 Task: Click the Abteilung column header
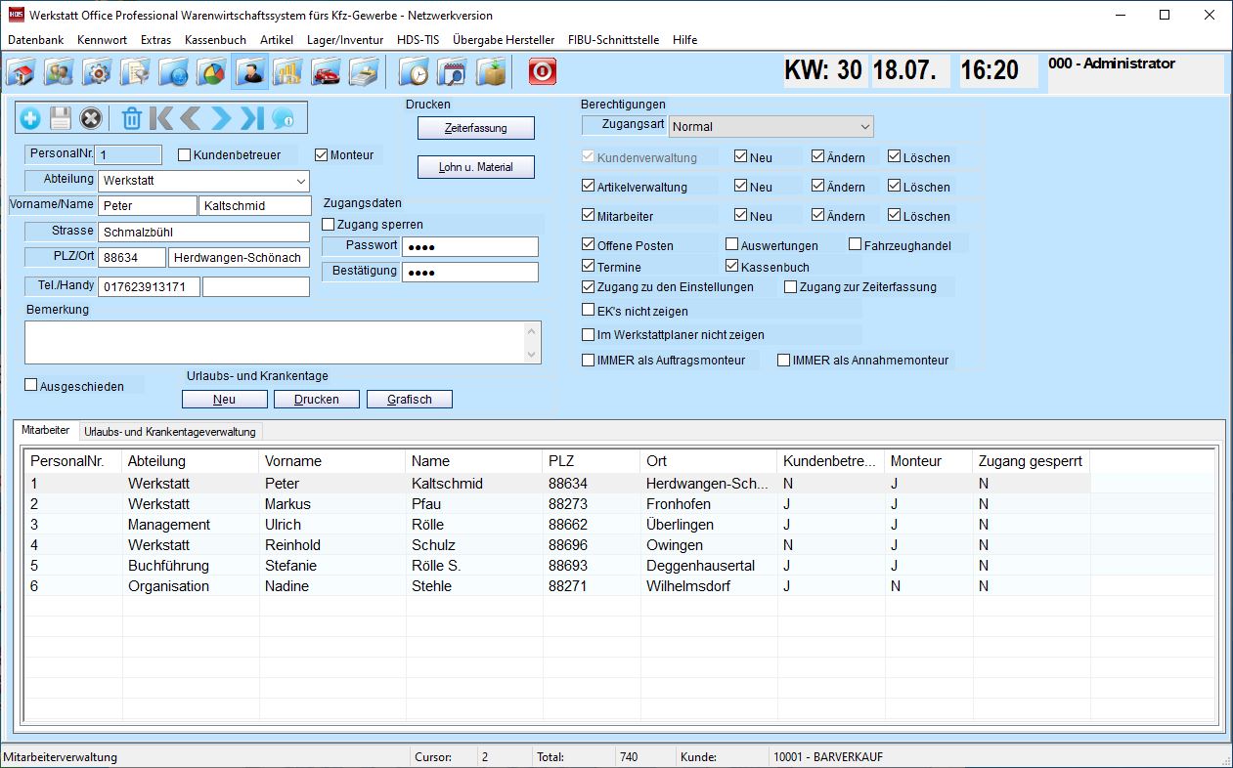pos(191,461)
